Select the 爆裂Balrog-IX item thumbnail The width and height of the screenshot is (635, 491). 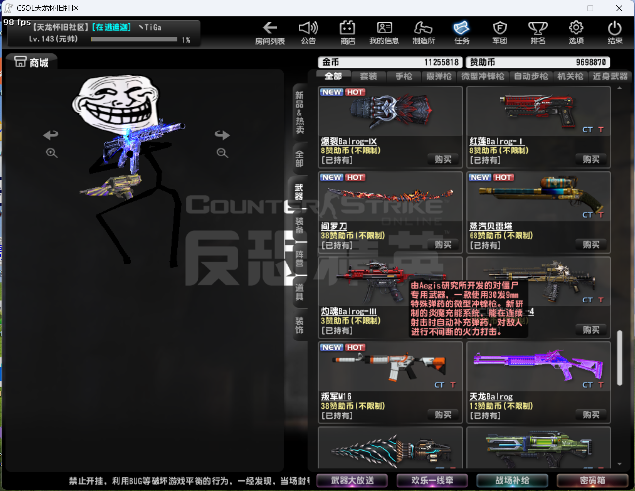click(390, 112)
